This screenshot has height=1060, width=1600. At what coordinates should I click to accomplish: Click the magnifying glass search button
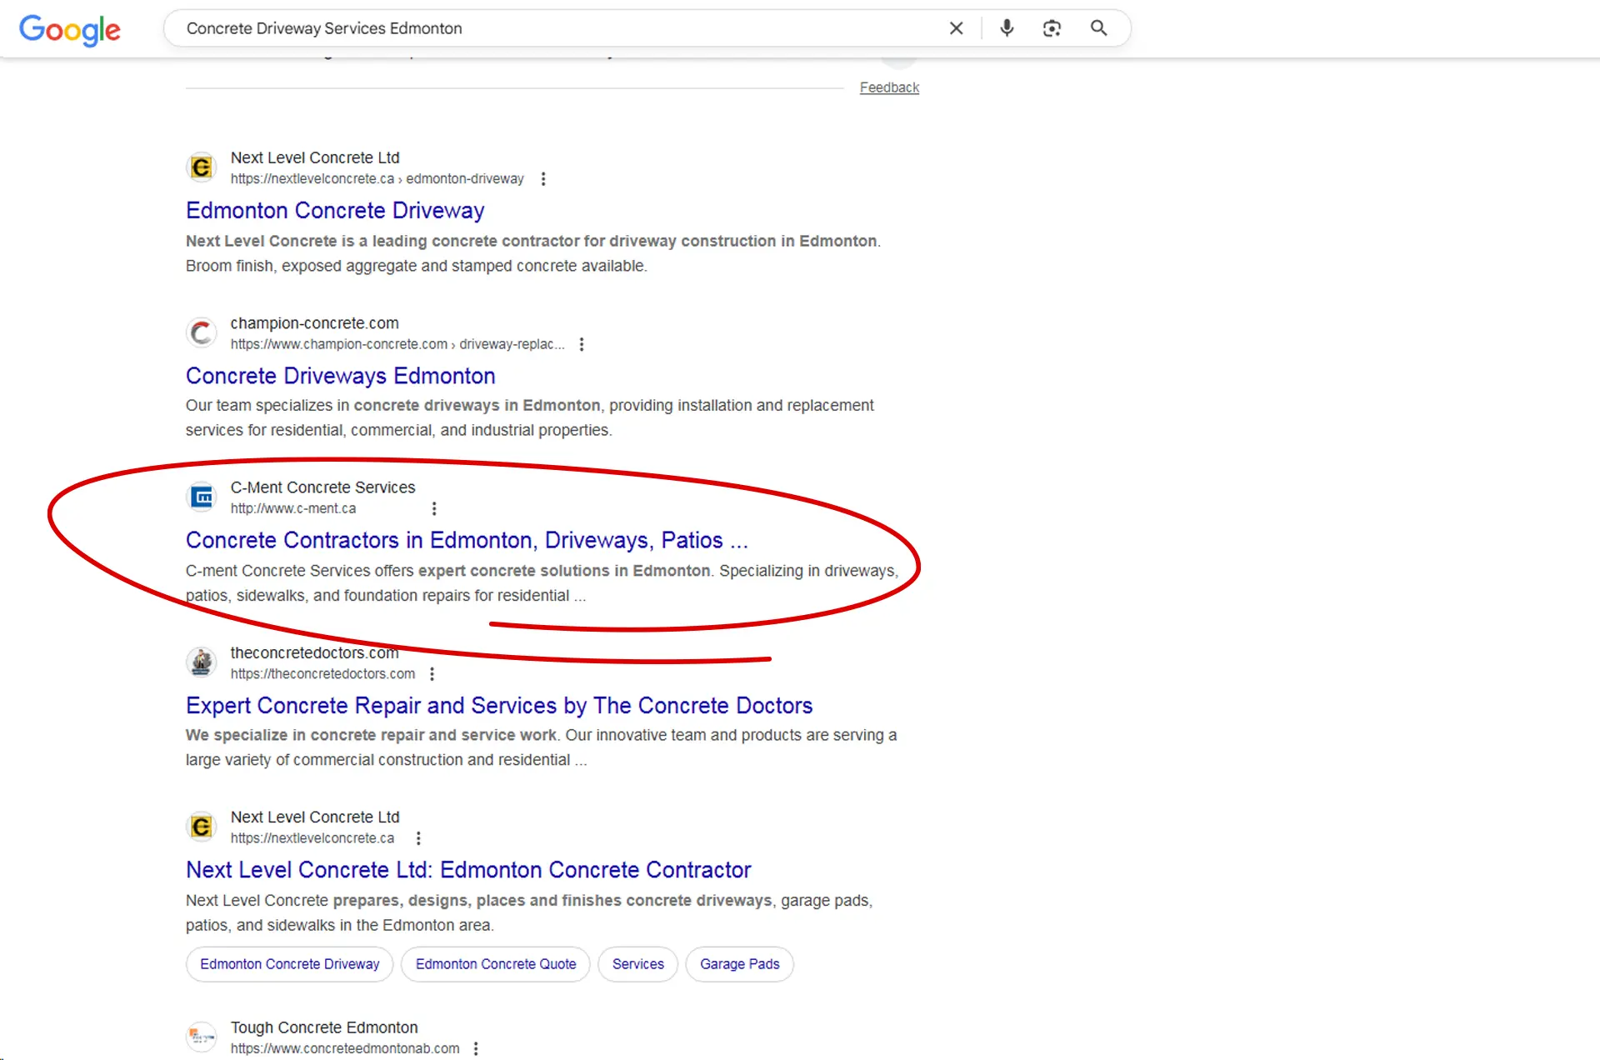click(x=1098, y=28)
